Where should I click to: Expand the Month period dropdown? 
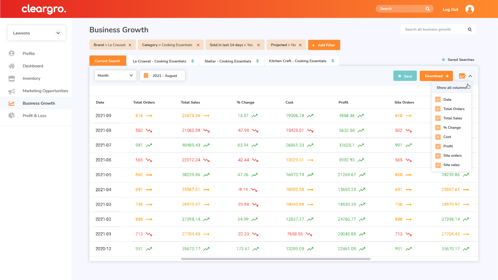click(x=115, y=75)
